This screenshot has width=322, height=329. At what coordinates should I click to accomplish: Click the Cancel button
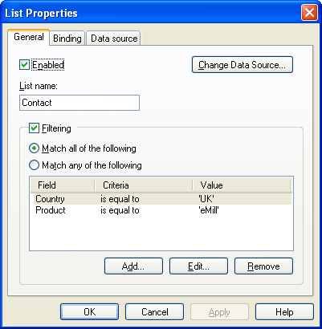pos(154,312)
